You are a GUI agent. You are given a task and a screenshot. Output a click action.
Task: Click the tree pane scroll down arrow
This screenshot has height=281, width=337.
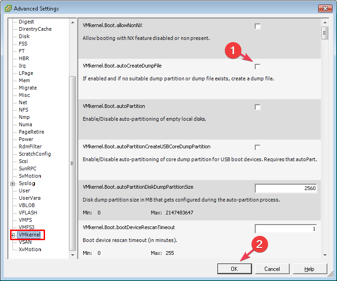[x=73, y=255]
